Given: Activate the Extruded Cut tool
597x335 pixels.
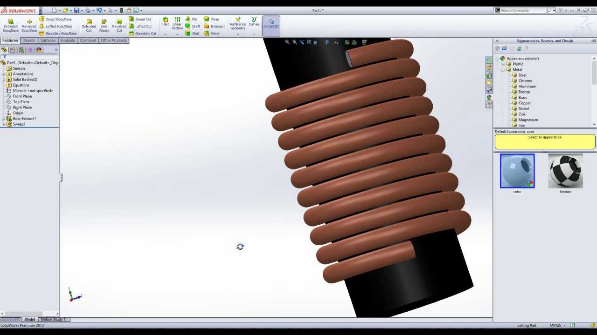Looking at the screenshot, I should pyautogui.click(x=89, y=26).
